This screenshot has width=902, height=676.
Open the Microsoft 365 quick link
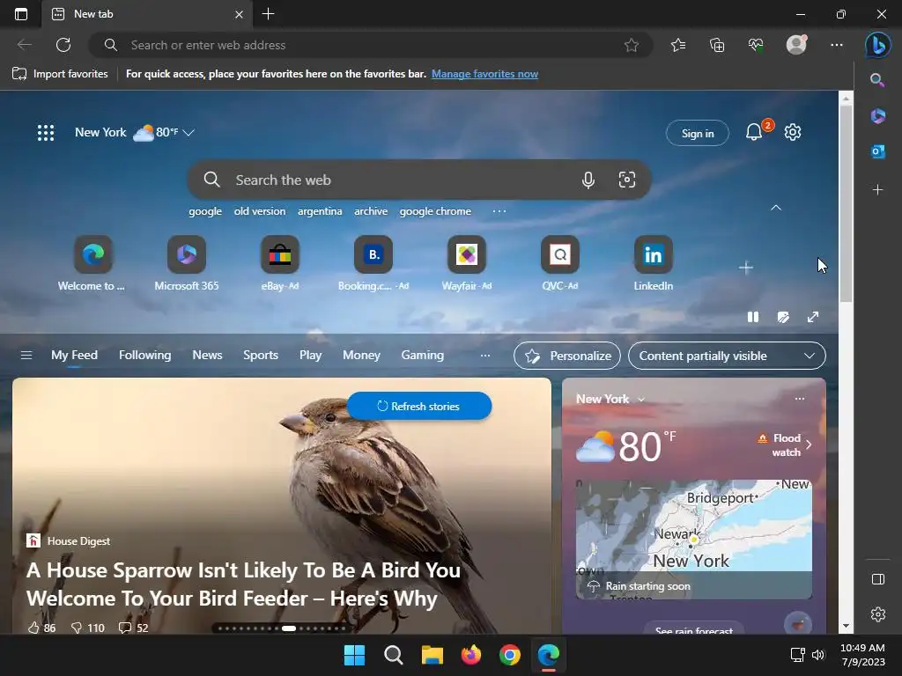187,263
